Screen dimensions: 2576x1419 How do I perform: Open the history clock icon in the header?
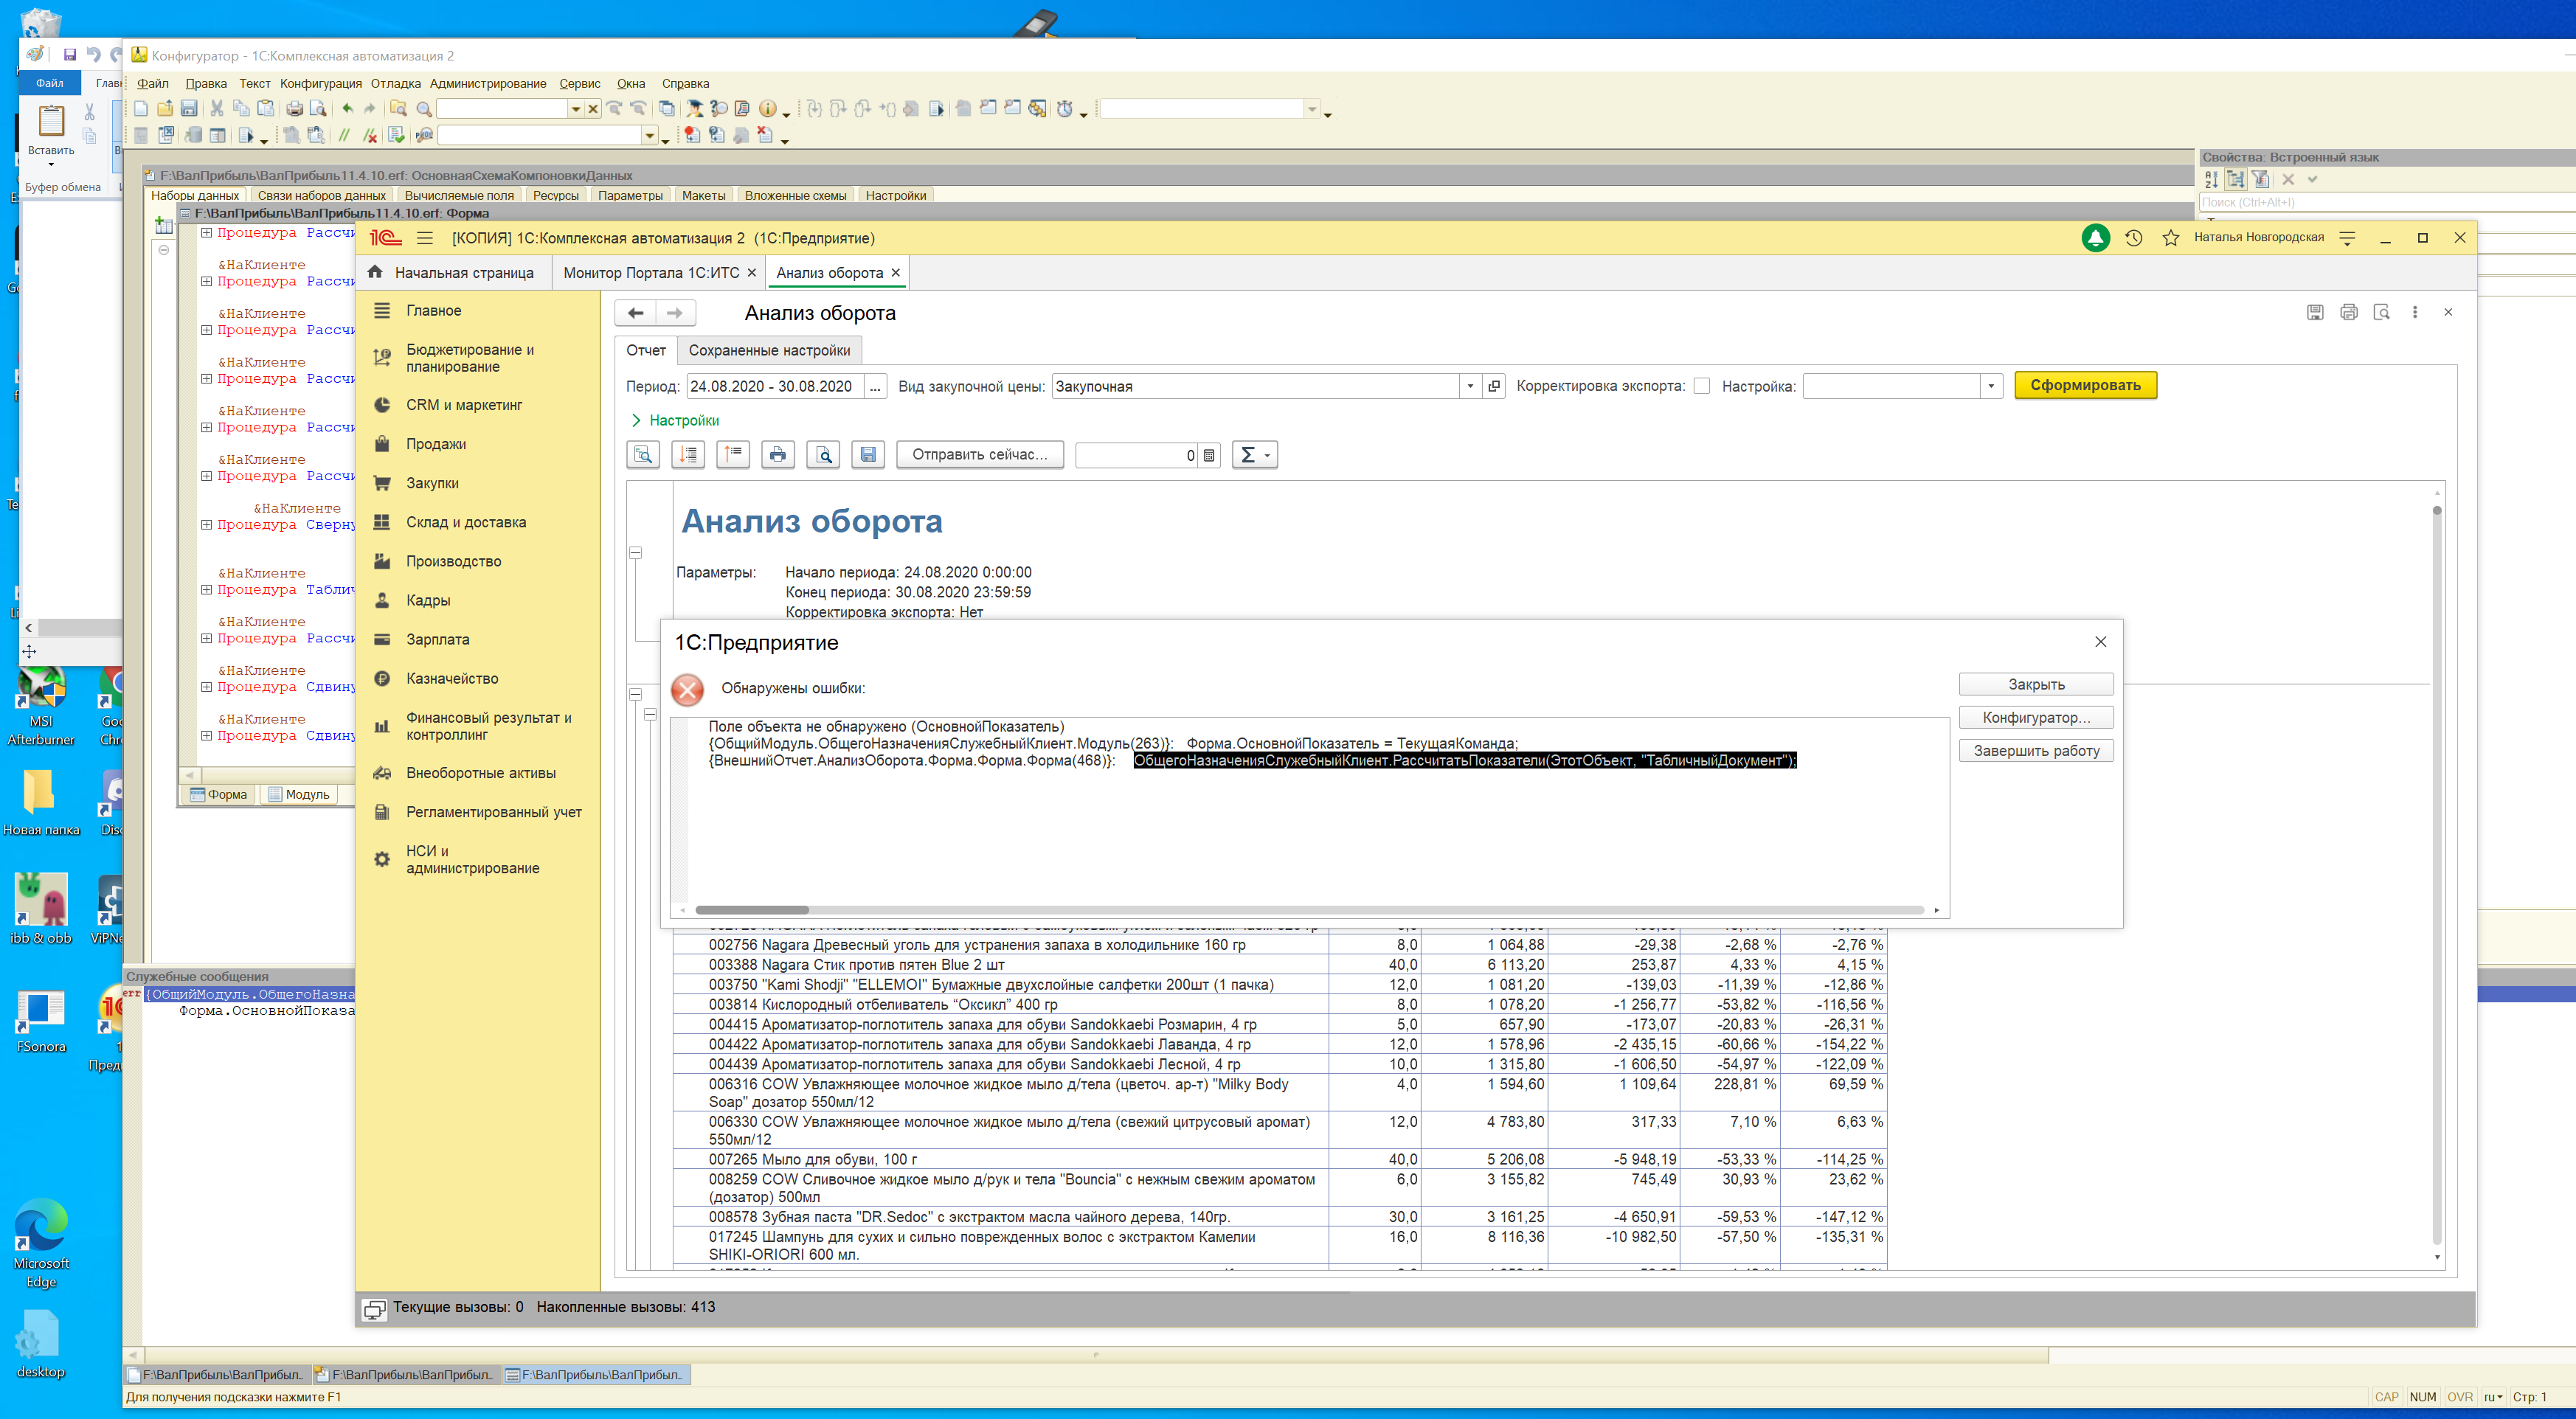tap(2133, 238)
